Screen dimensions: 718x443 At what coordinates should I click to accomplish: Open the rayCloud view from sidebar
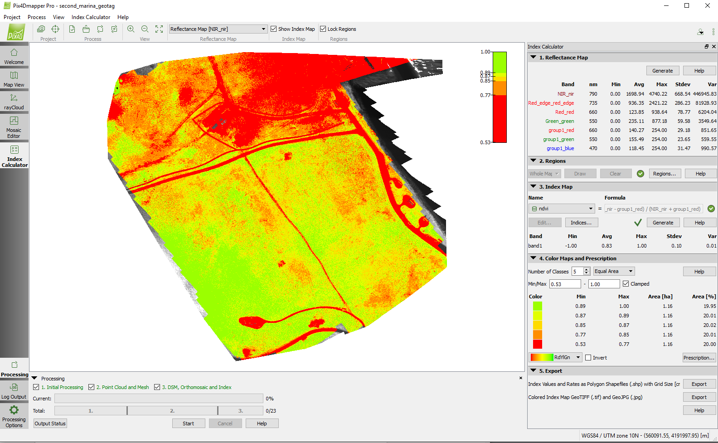coord(14,102)
